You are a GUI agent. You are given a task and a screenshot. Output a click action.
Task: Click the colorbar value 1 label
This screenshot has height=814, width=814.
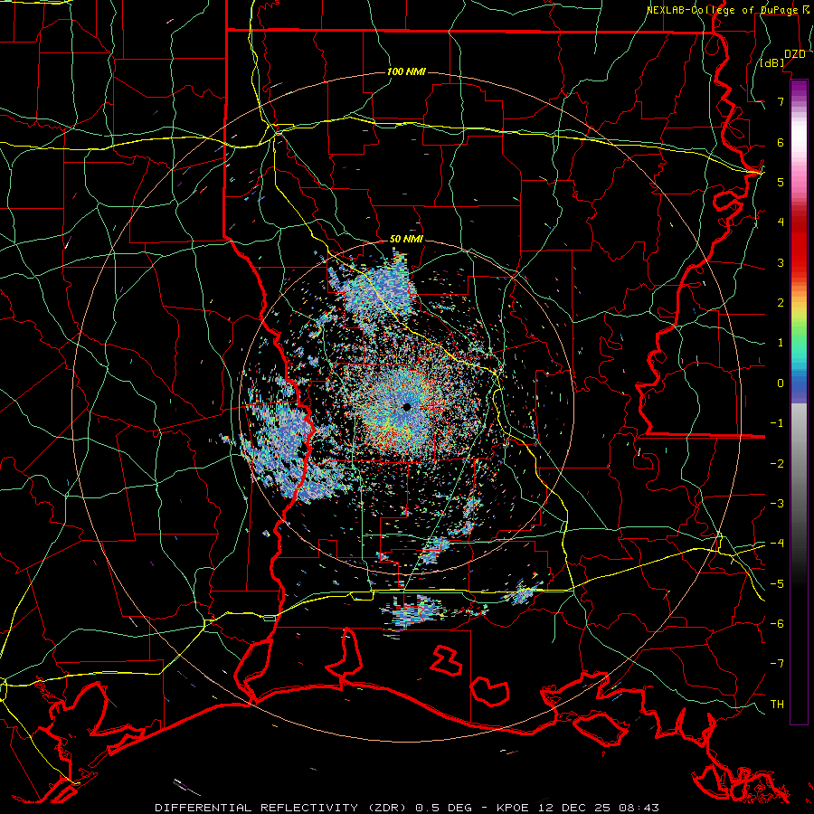[781, 343]
